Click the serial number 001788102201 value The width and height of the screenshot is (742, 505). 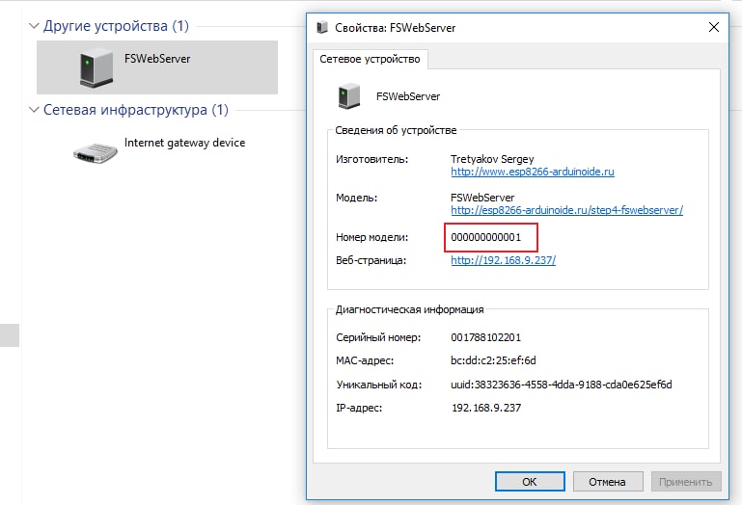point(486,338)
